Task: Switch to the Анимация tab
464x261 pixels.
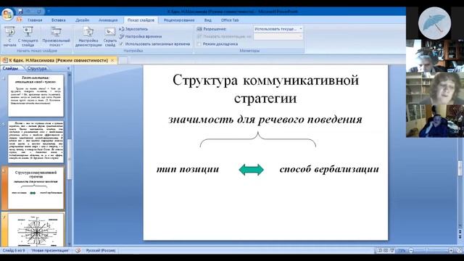Action: [x=108, y=20]
